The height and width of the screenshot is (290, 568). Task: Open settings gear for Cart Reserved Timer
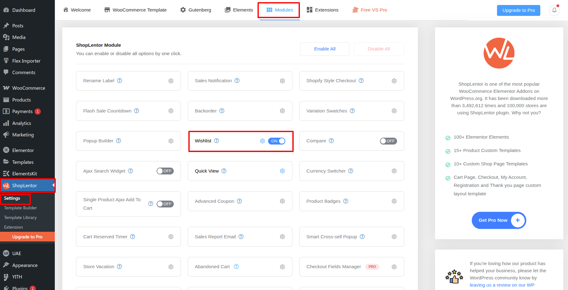coord(171,237)
